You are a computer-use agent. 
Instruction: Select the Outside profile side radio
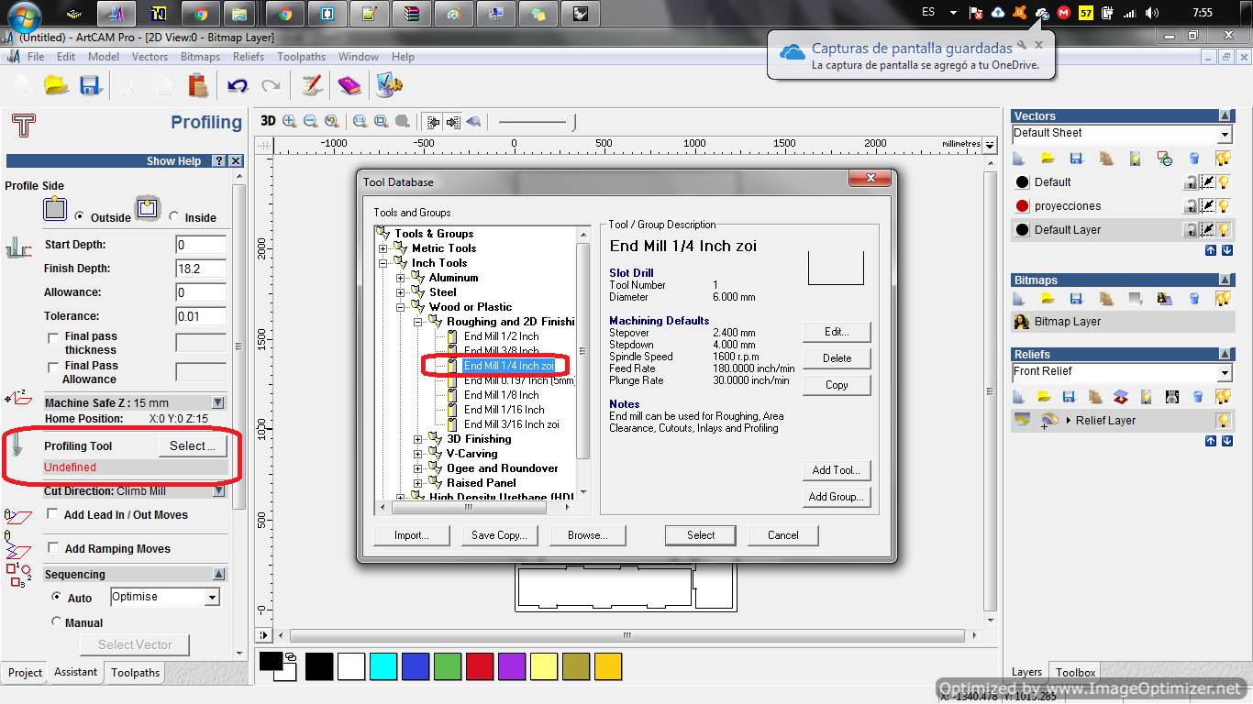pyautogui.click(x=80, y=217)
